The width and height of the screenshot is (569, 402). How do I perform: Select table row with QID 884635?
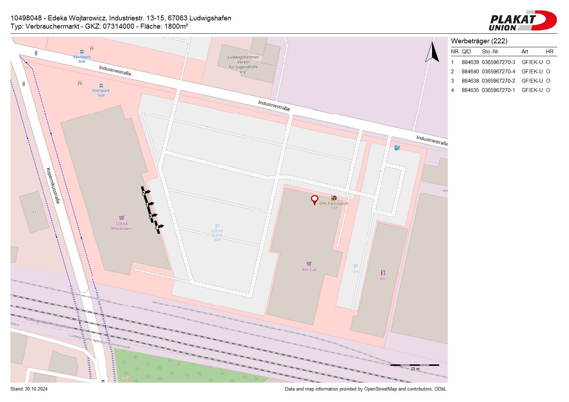coord(500,90)
